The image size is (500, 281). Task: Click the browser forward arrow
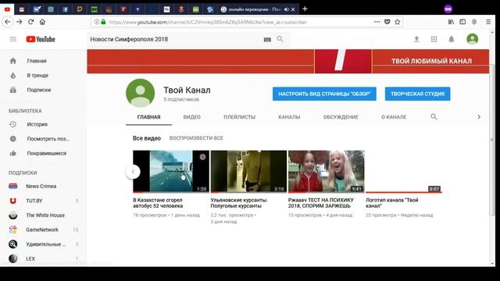point(19,22)
